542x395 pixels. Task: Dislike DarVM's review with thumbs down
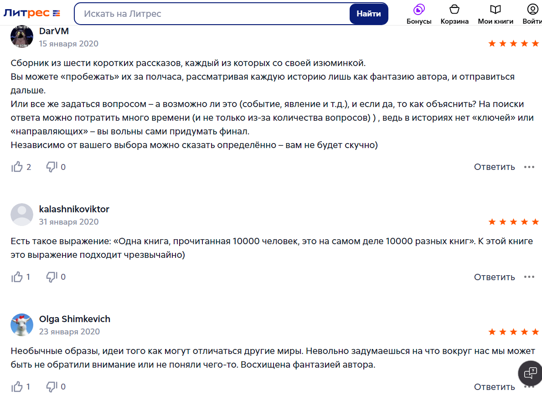[x=52, y=167]
